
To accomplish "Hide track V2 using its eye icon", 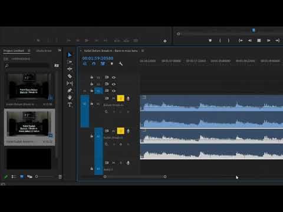I will [x=114, y=84].
